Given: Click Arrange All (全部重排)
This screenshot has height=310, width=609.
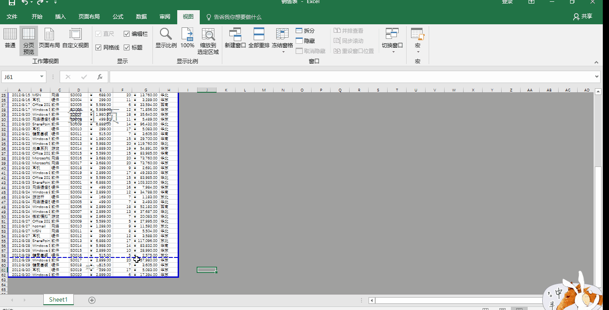Looking at the screenshot, I should [259, 38].
